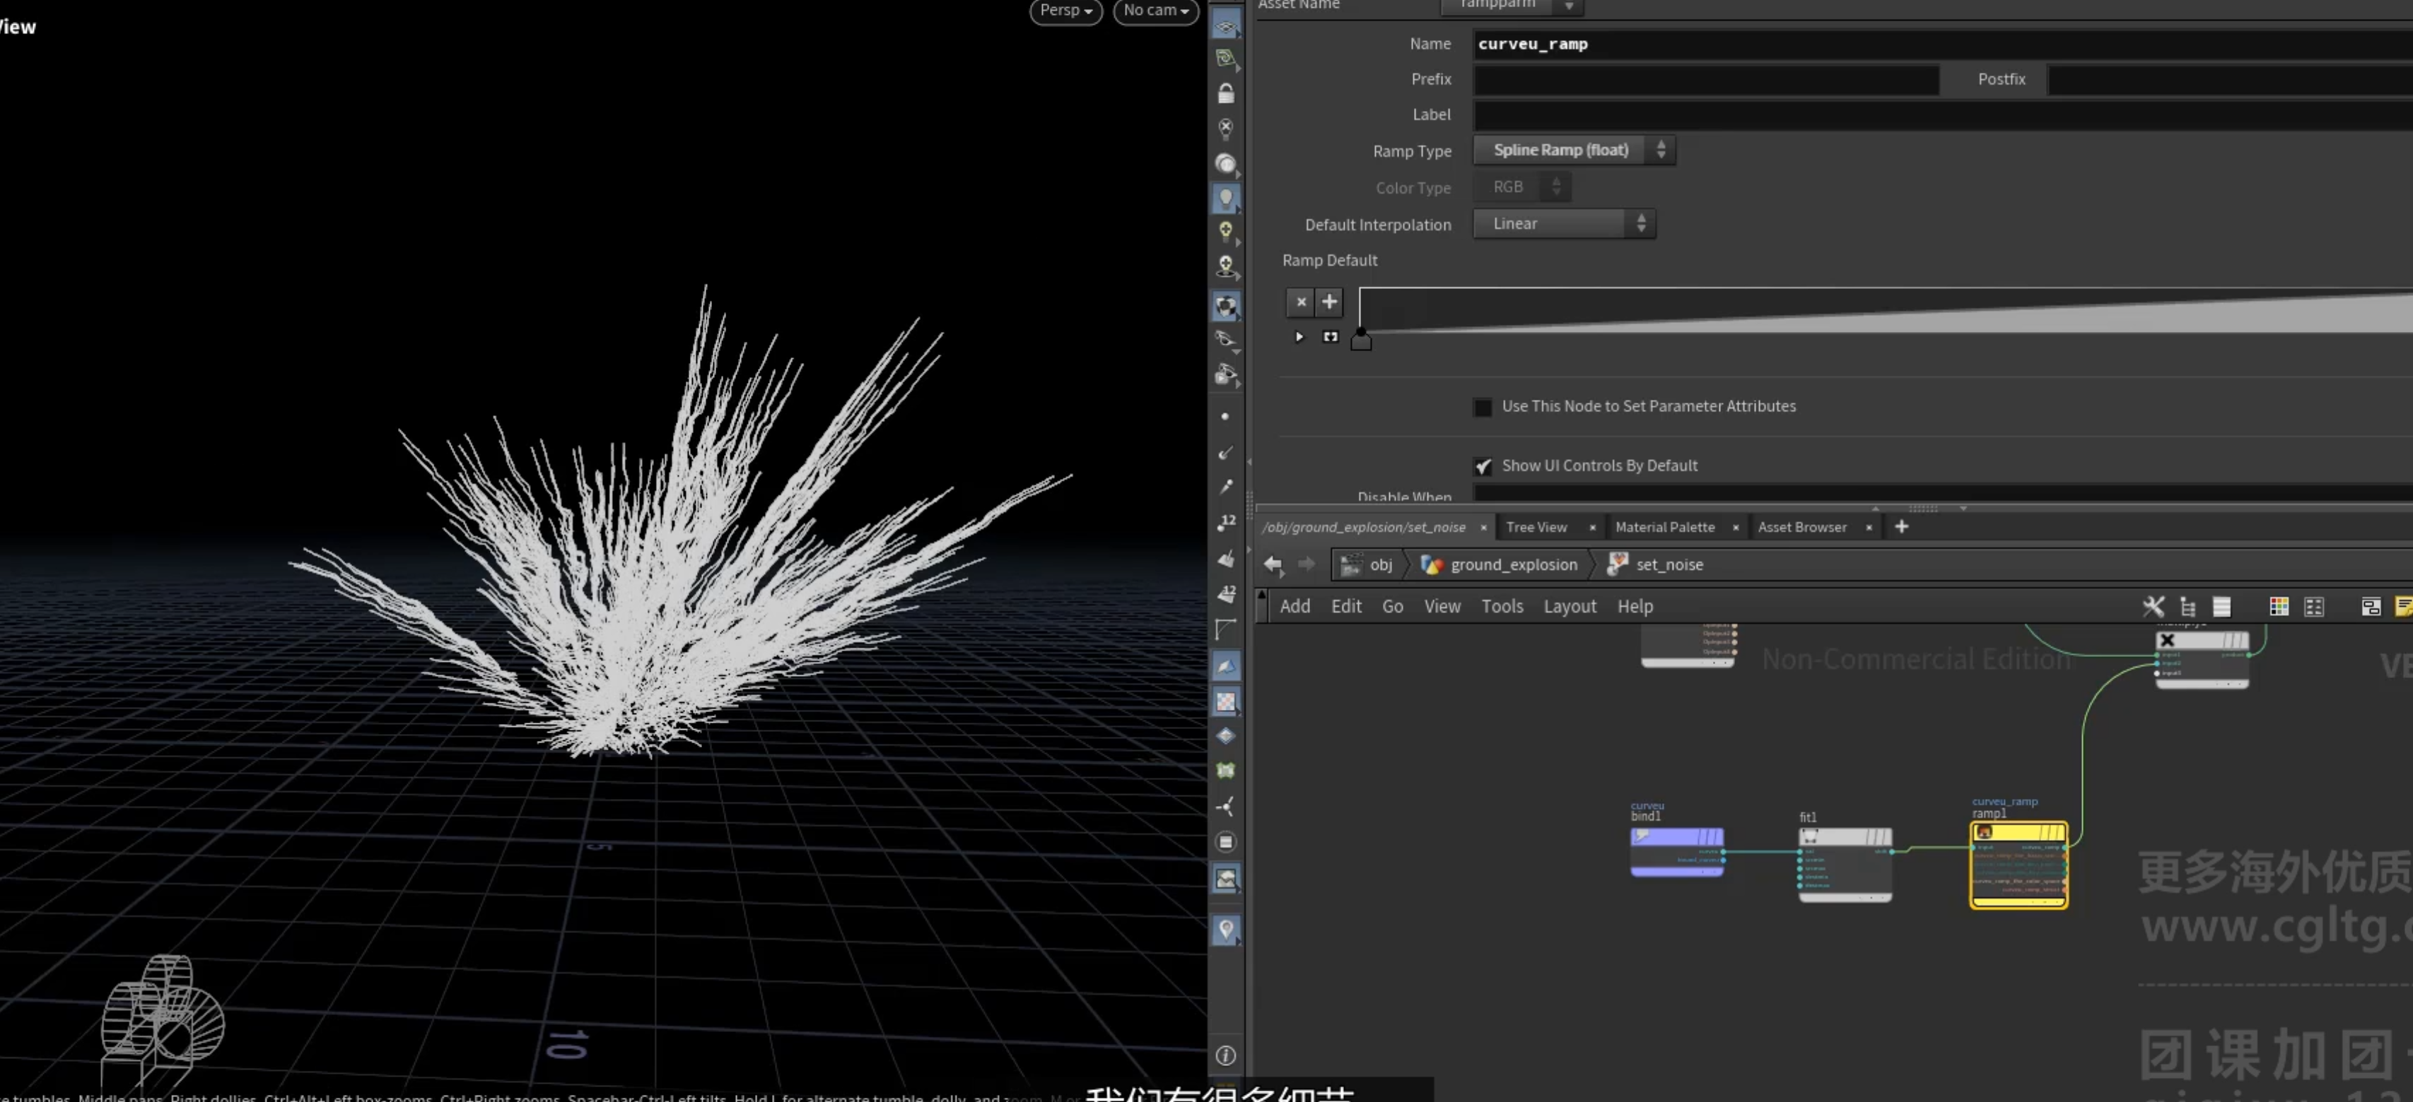
Task: Expand the ramp controls disclosure triangle
Action: click(1298, 337)
